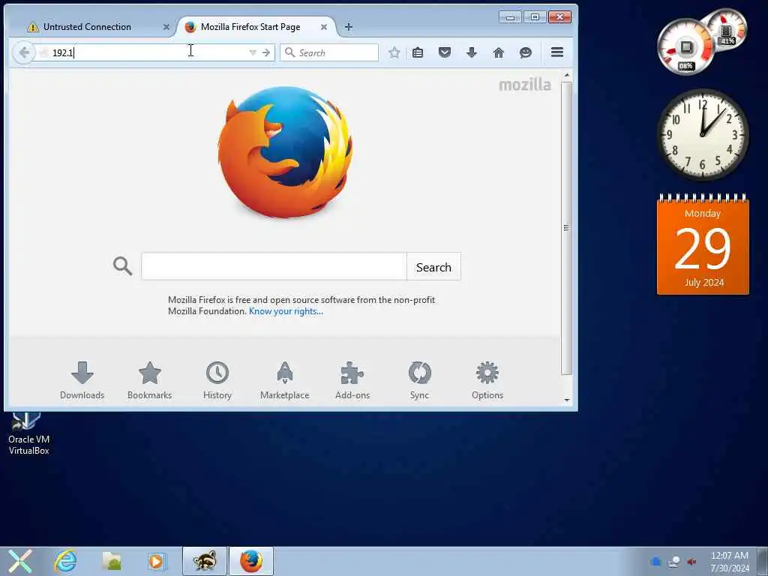Show bookmarks list toolbar icon

coord(418,52)
